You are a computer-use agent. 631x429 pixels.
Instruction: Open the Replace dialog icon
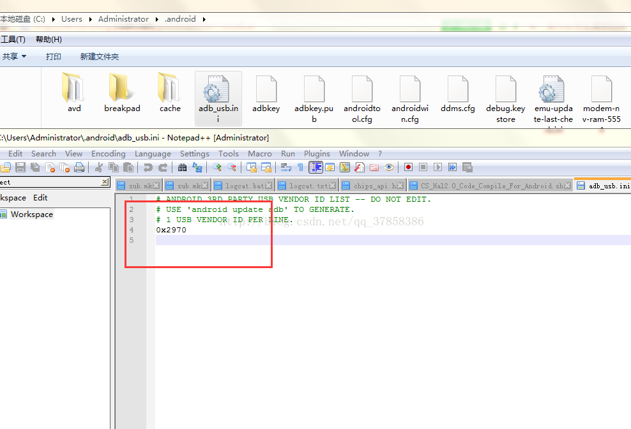pos(197,167)
